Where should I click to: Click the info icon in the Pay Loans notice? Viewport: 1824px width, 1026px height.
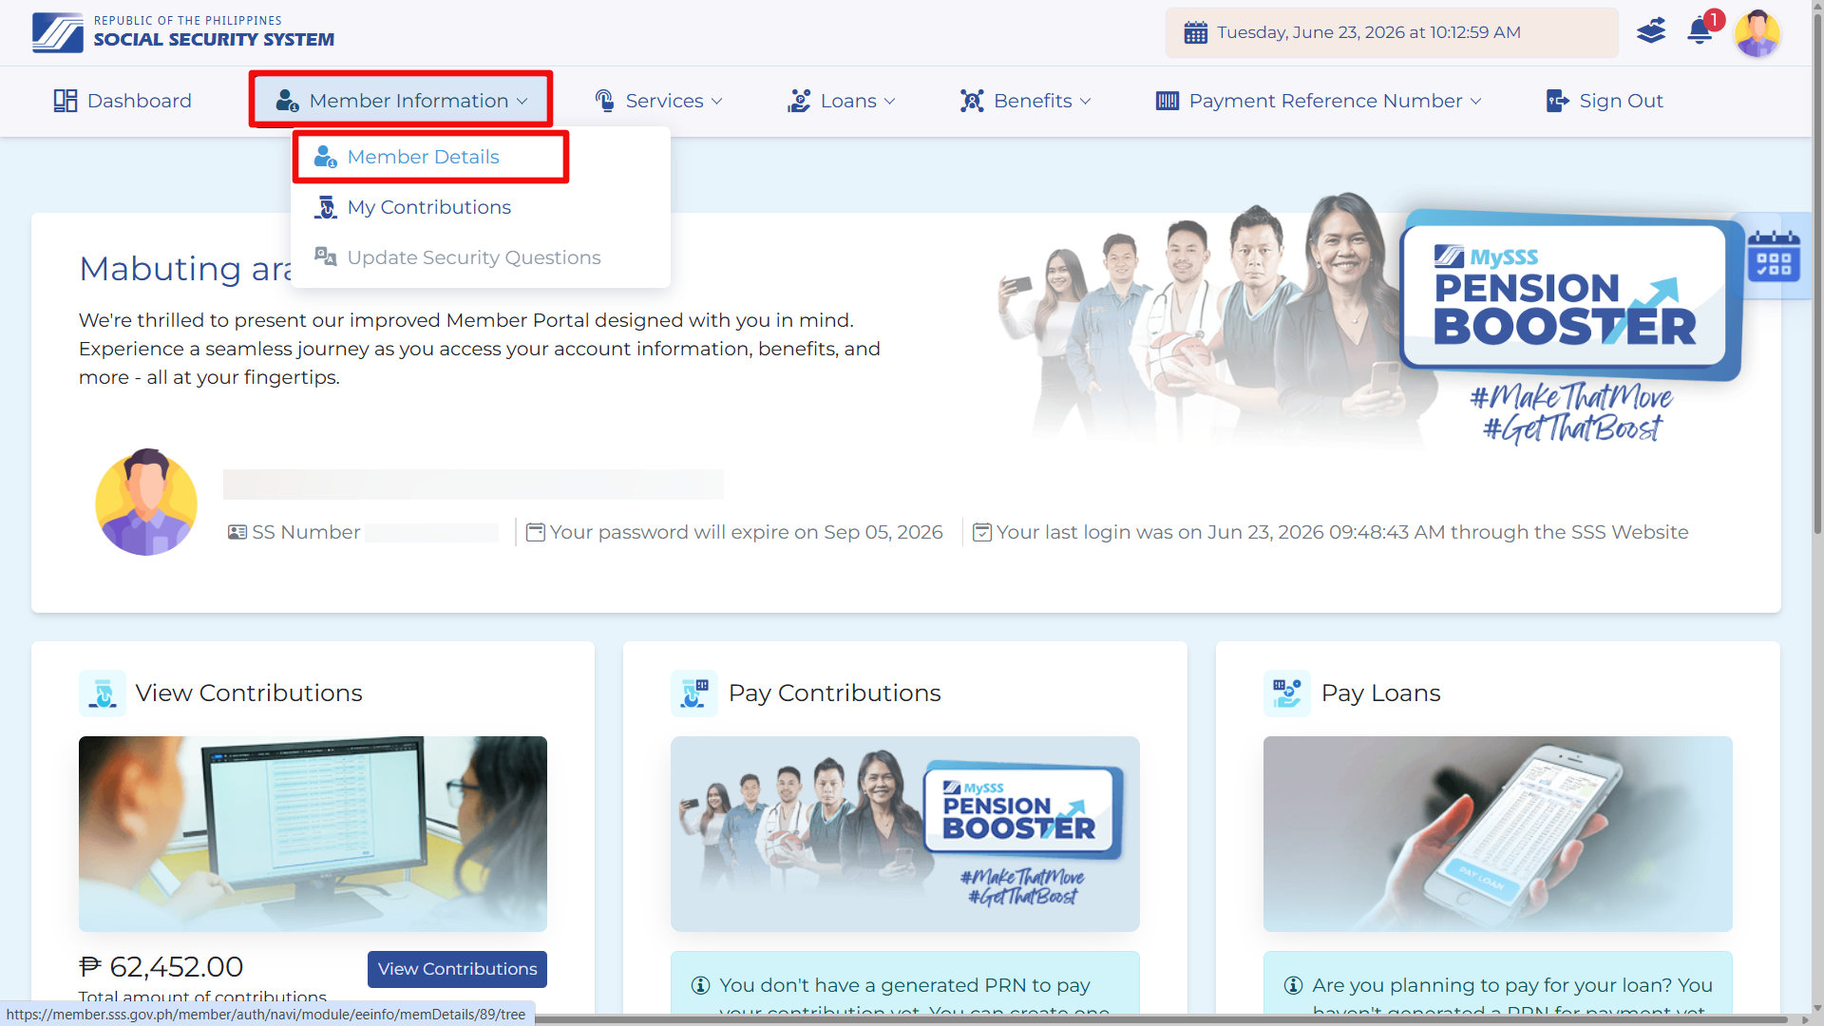click(1293, 985)
